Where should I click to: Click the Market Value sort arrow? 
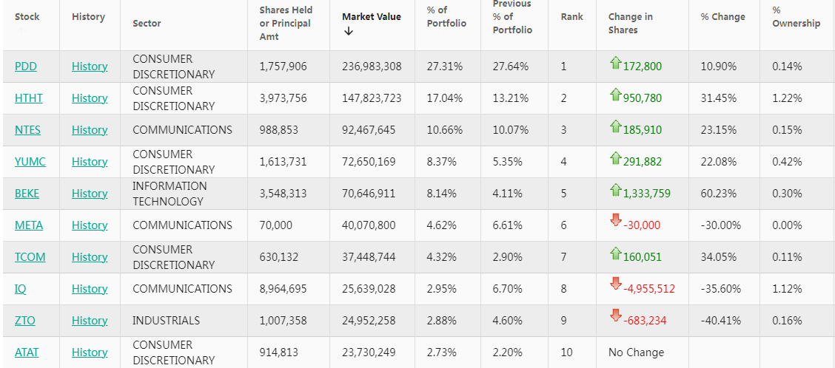(x=349, y=31)
